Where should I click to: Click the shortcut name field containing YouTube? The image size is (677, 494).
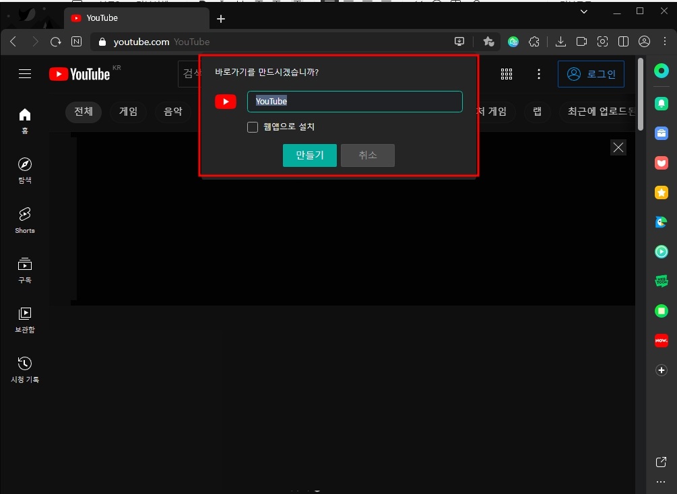click(x=355, y=102)
